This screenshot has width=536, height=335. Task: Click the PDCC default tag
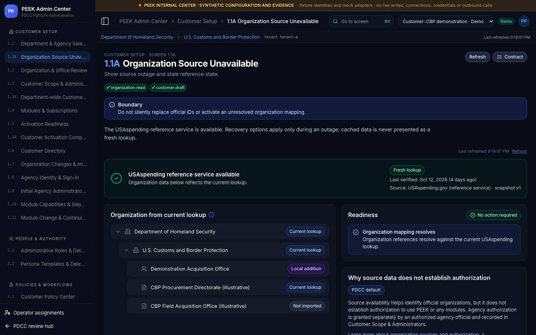coord(366,290)
